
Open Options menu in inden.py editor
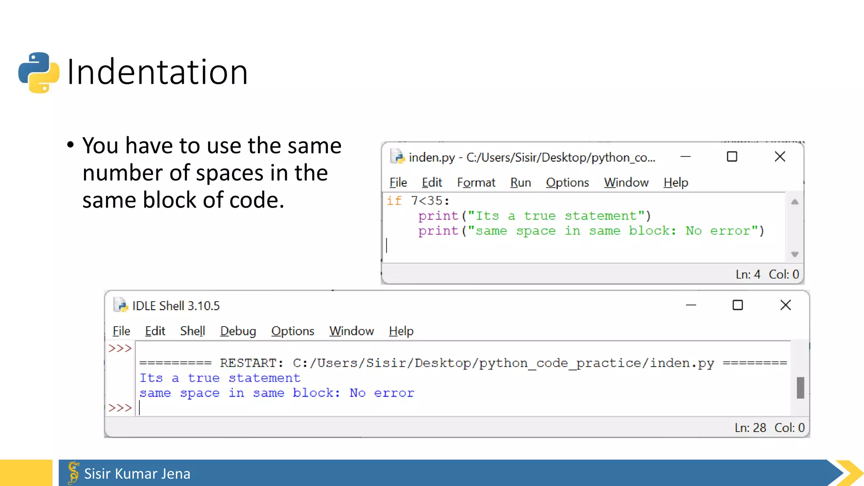[567, 182]
